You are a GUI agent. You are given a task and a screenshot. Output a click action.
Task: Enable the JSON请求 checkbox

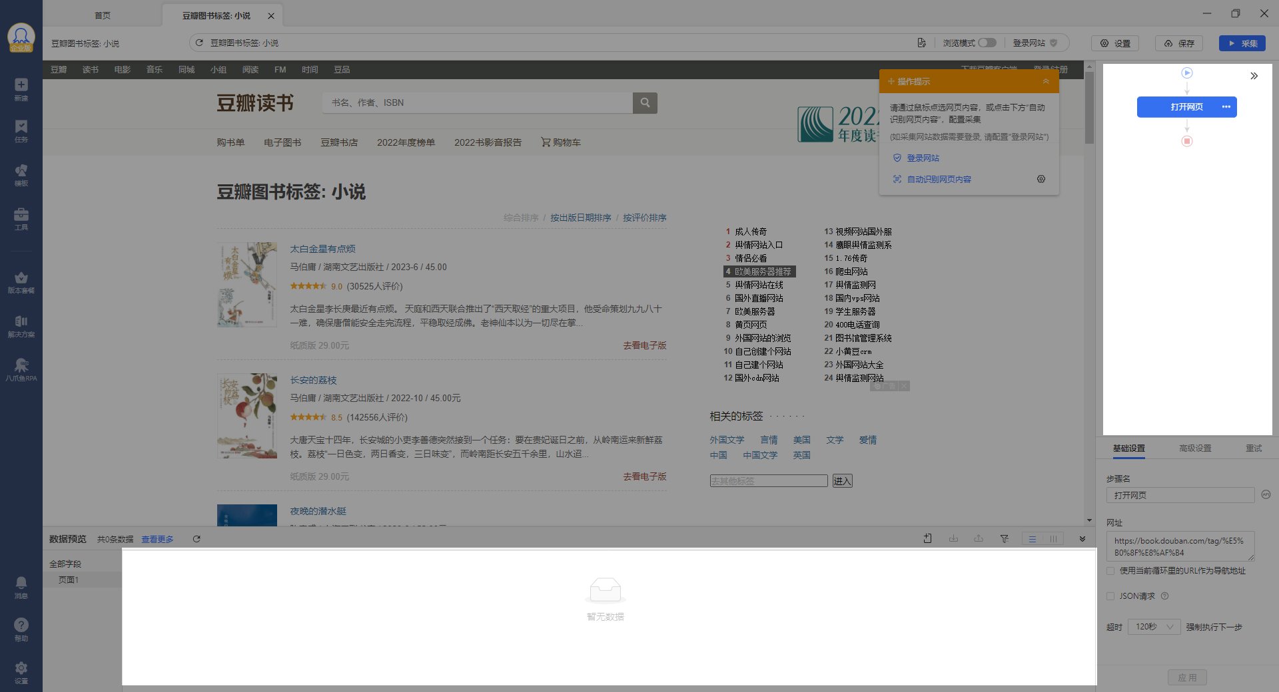[x=1110, y=596]
